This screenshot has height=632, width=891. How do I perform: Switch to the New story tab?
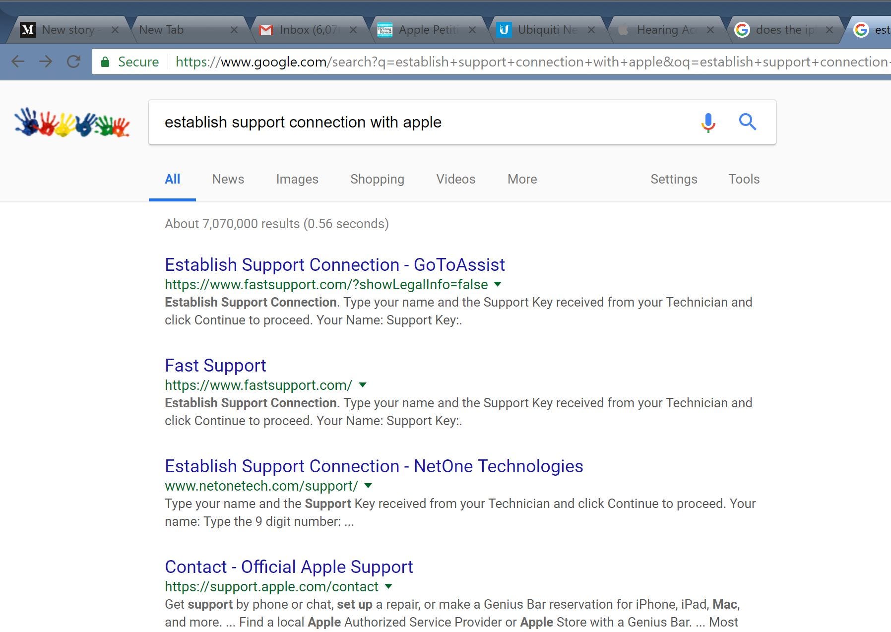pyautogui.click(x=68, y=30)
